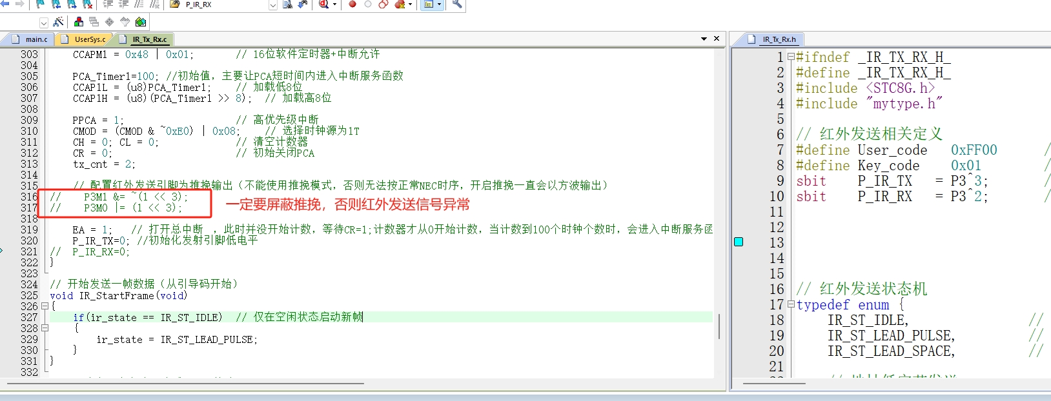Open Options for Target magic wand icon
1051x401 pixels.
(58, 22)
